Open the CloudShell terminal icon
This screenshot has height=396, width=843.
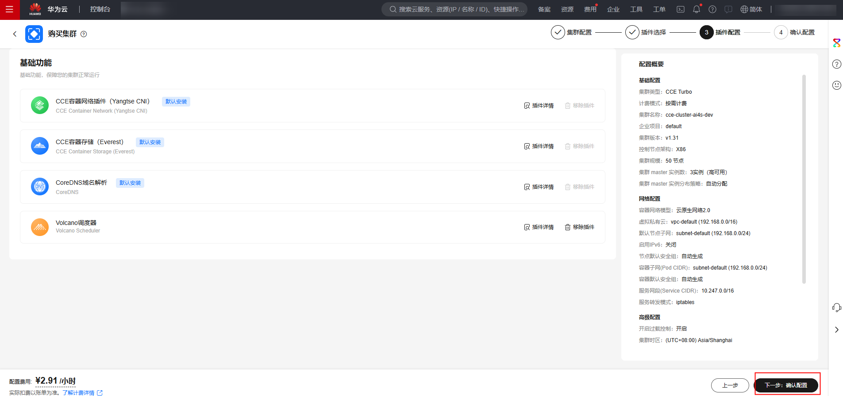point(681,9)
